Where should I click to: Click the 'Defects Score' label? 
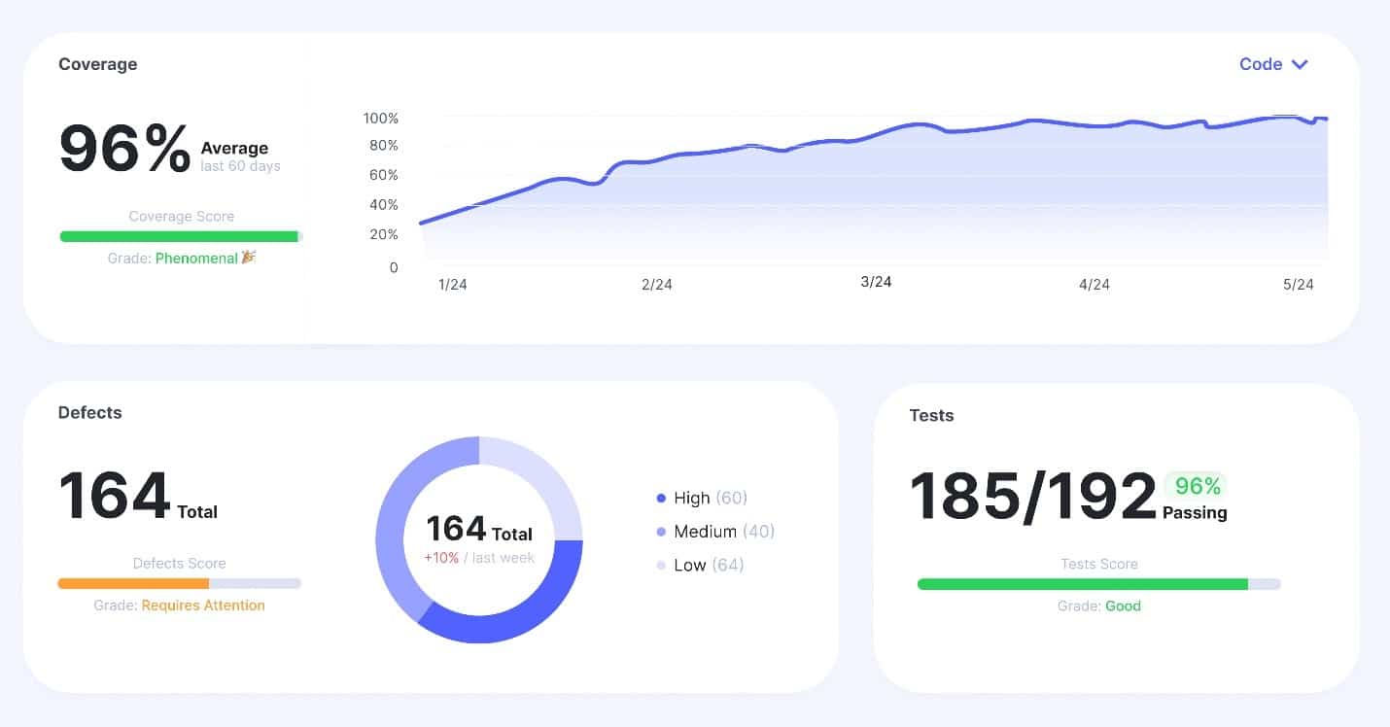180,563
